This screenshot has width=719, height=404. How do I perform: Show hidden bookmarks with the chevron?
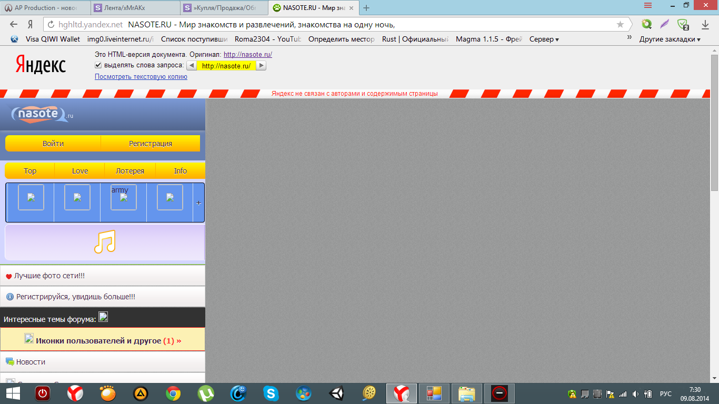tap(629, 38)
